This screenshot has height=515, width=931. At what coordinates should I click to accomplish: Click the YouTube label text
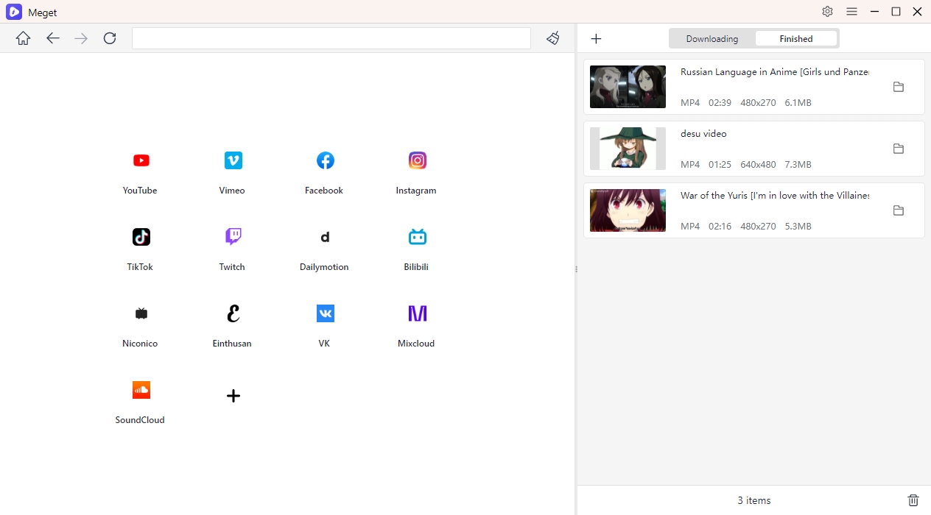tap(140, 191)
